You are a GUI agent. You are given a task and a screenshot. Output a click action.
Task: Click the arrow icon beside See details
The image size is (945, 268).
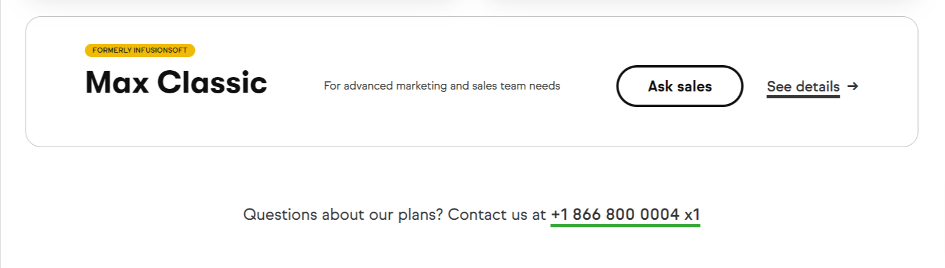click(852, 86)
